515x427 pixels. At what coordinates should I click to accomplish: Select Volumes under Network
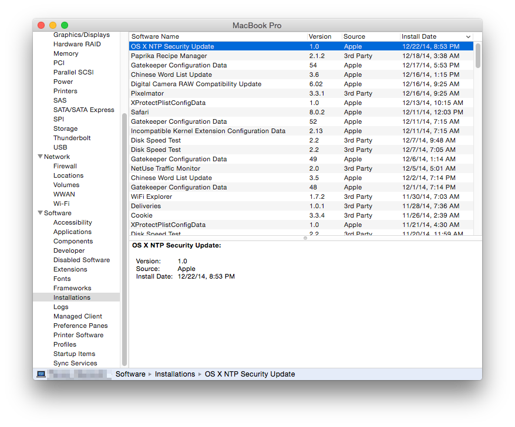coord(66,185)
